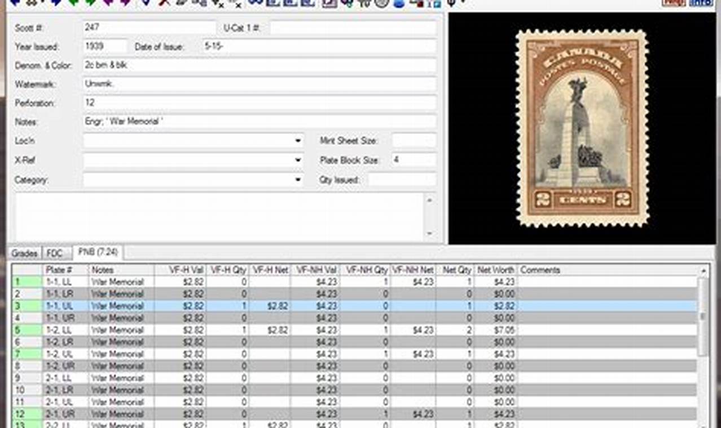Expand the X-Ref dropdown

point(298,160)
